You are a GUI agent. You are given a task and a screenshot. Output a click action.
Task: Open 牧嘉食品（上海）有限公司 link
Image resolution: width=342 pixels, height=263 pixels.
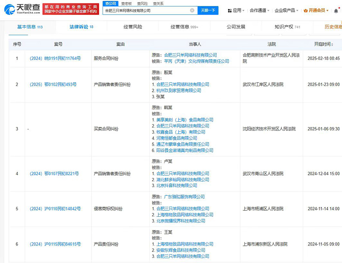click(x=181, y=132)
